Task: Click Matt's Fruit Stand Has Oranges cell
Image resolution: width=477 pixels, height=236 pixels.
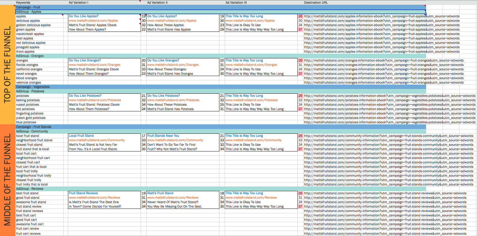Action: [x=183, y=74]
